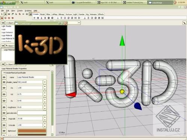Decrease the Kd value with the down arrow
Viewport: 187px width, 140px height.
tap(45, 96)
